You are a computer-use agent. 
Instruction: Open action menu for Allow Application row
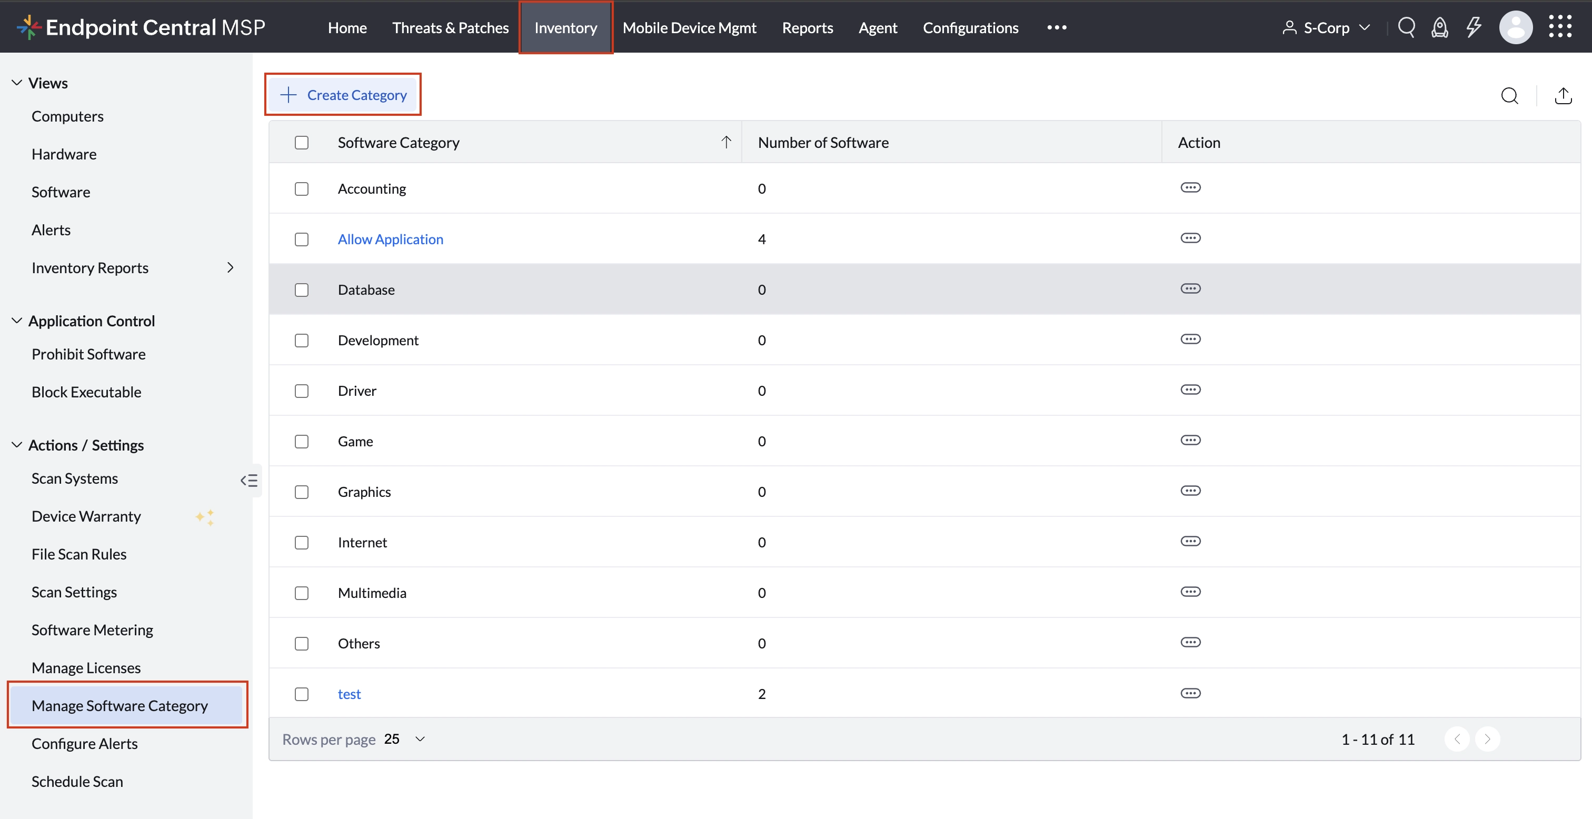click(1190, 238)
